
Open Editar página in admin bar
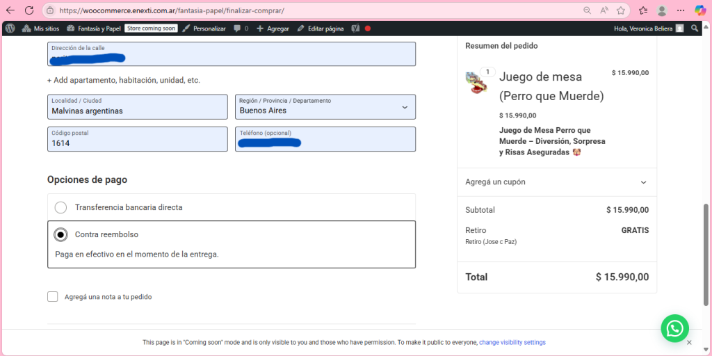point(321,29)
